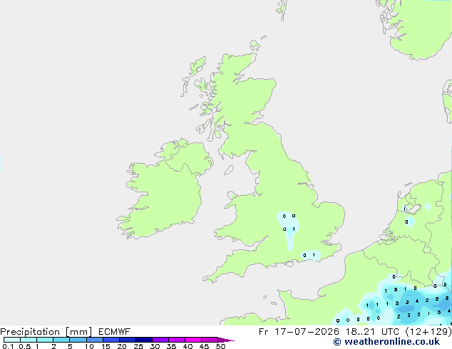This screenshot has height=349, width=452.
Task: Click the 'UTC' label
Action: point(390,332)
